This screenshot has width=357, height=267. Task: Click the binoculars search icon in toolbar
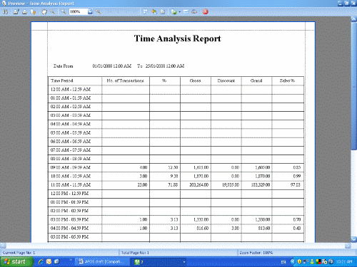[5, 11]
